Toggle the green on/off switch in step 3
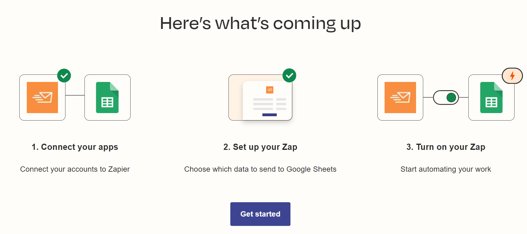Screen dimensions: 527x234 point(446,98)
